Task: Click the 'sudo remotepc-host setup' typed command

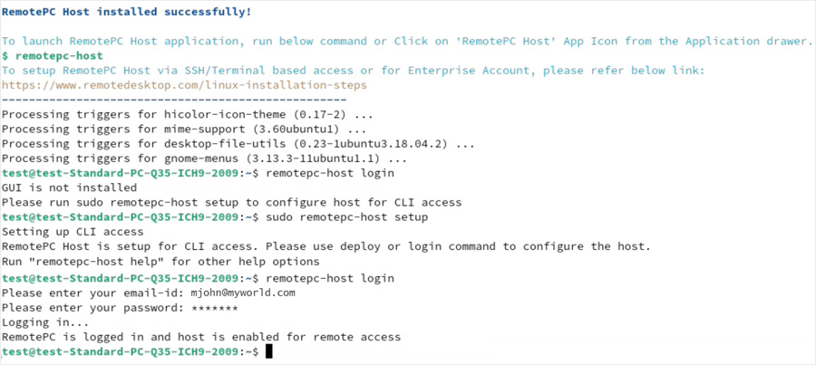Action: (x=349, y=217)
